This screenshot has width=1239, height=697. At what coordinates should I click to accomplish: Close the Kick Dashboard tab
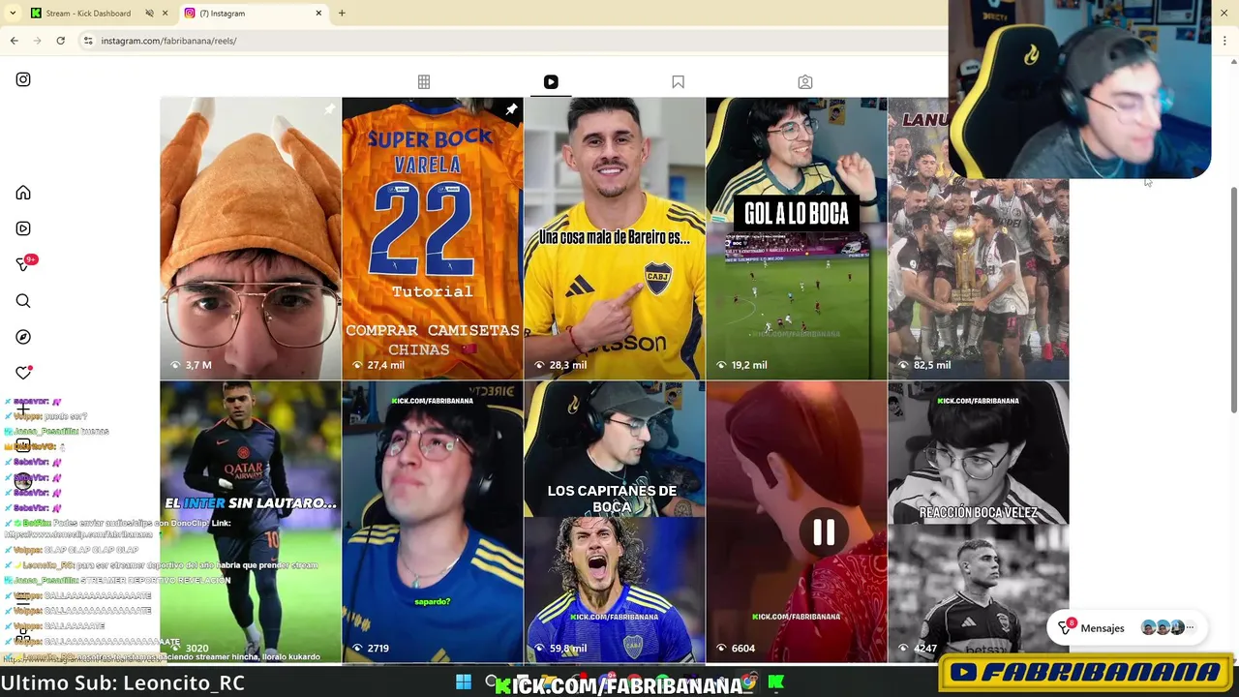click(x=165, y=14)
